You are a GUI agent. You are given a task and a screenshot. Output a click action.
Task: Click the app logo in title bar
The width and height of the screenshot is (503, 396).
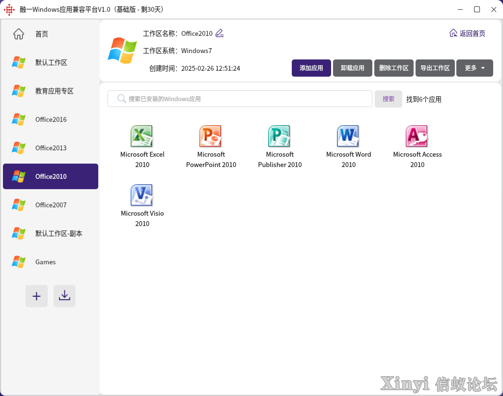click(x=9, y=10)
